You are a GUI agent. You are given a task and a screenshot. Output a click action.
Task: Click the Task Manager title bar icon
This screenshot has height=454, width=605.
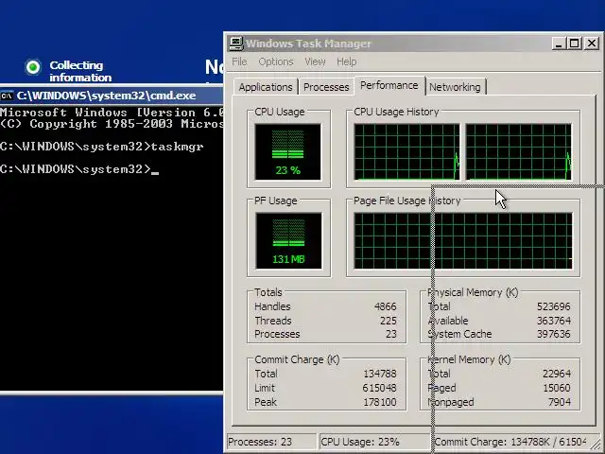(235, 44)
